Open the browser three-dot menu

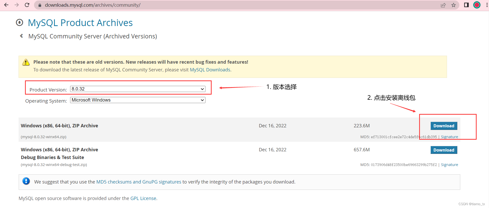pyautogui.click(x=487, y=5)
